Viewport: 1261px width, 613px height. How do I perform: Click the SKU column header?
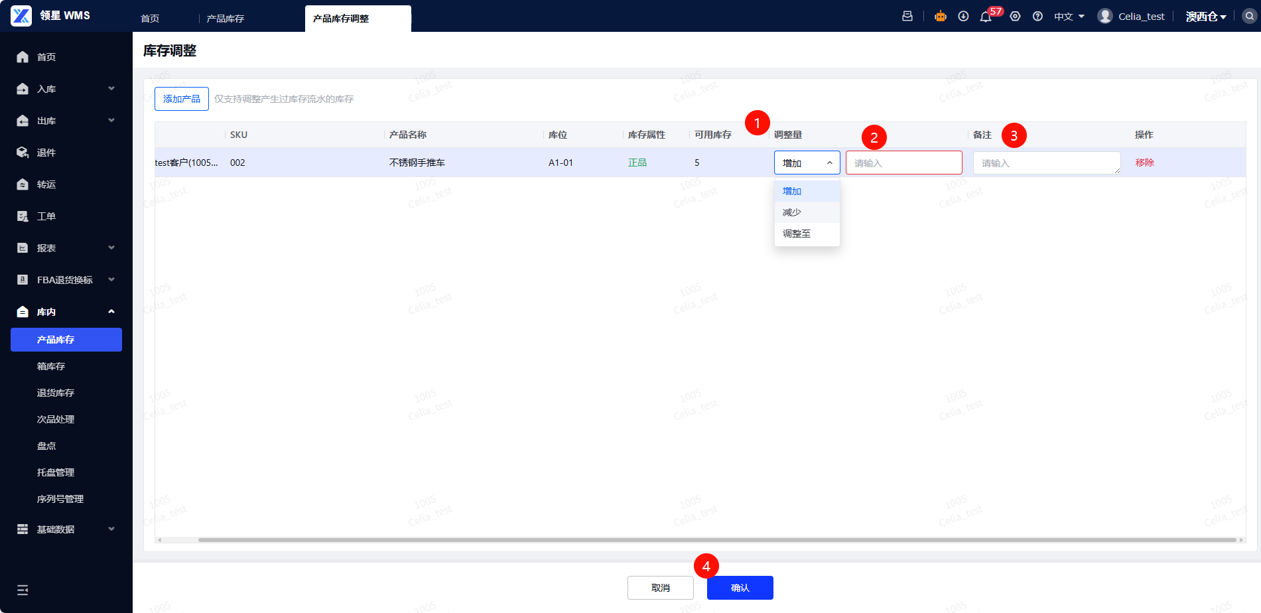(239, 135)
